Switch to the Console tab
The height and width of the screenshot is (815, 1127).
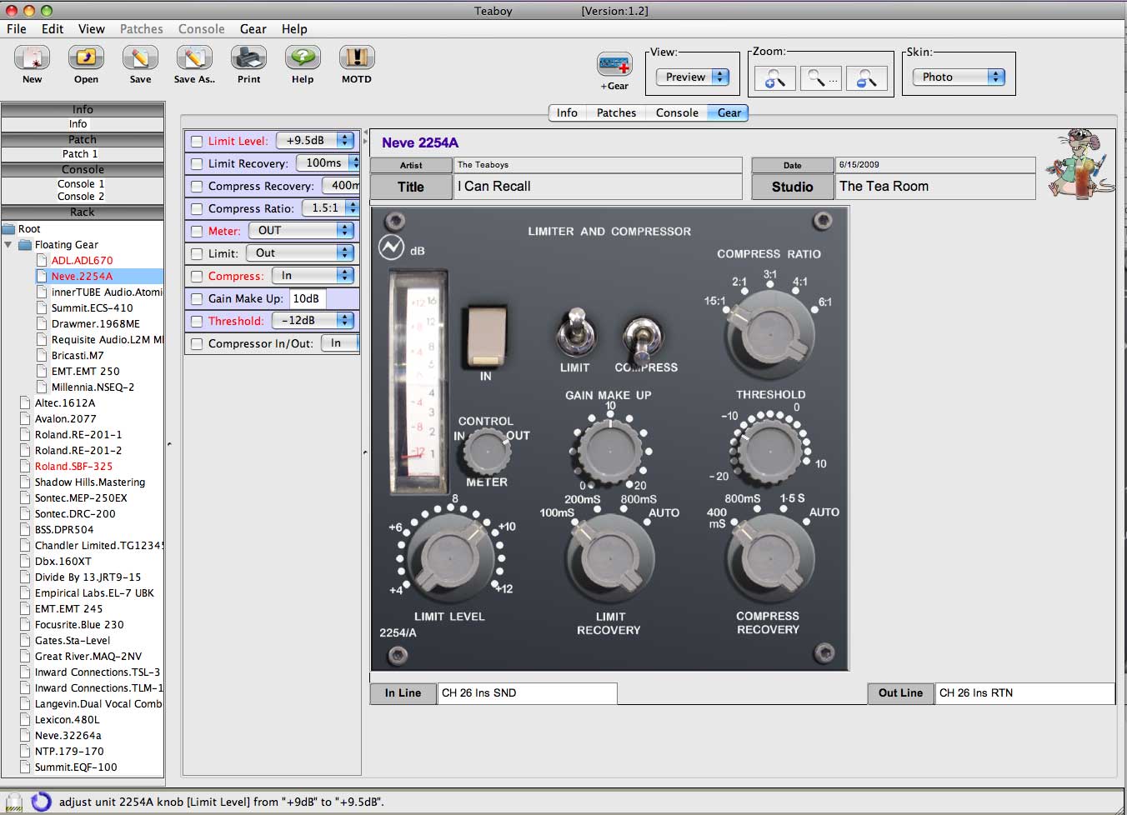[x=677, y=113]
